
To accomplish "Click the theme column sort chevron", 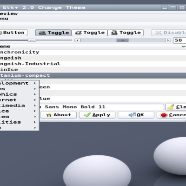I will [184, 46].
